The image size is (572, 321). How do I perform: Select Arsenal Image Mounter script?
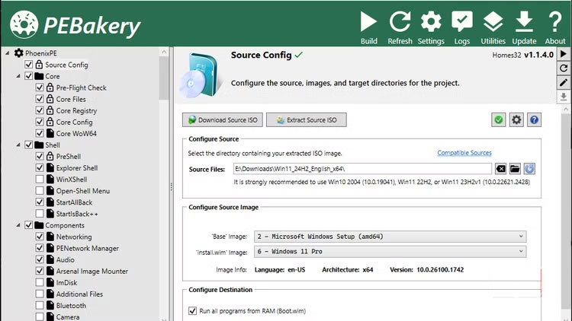click(92, 271)
